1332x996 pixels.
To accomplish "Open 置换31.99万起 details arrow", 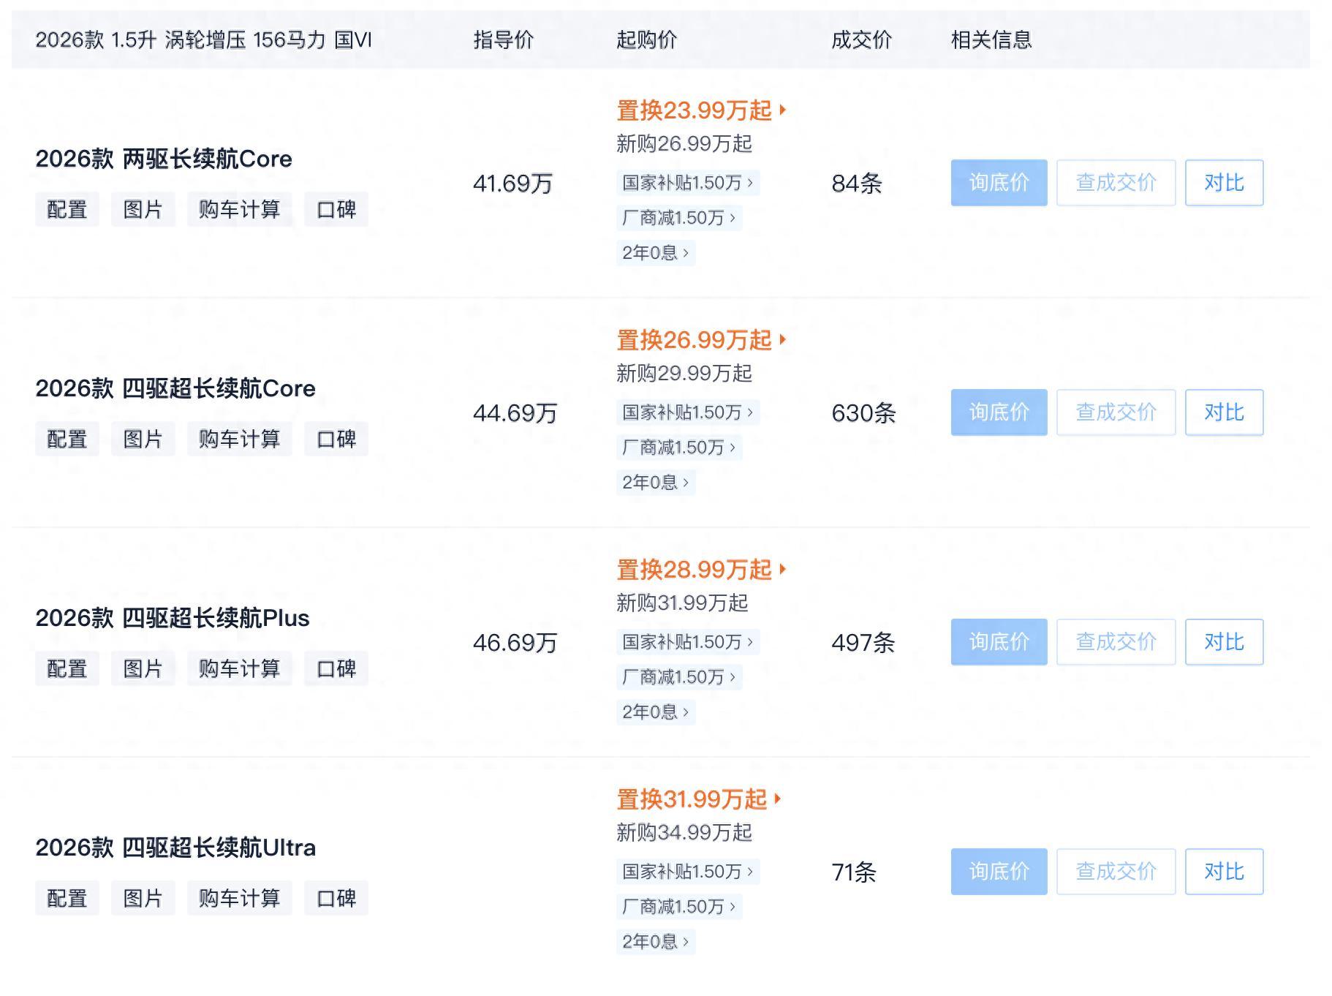I will coord(777,799).
